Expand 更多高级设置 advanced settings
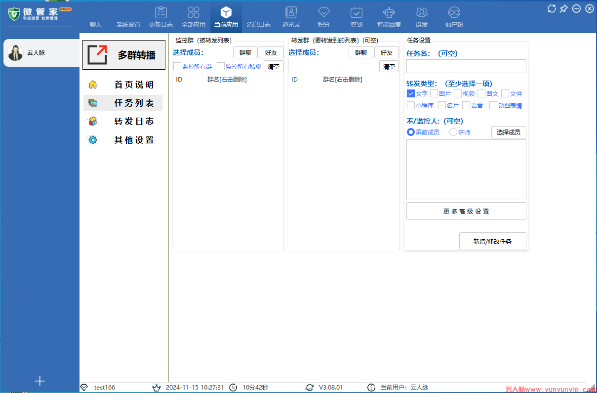The height and width of the screenshot is (393, 597). pos(466,211)
